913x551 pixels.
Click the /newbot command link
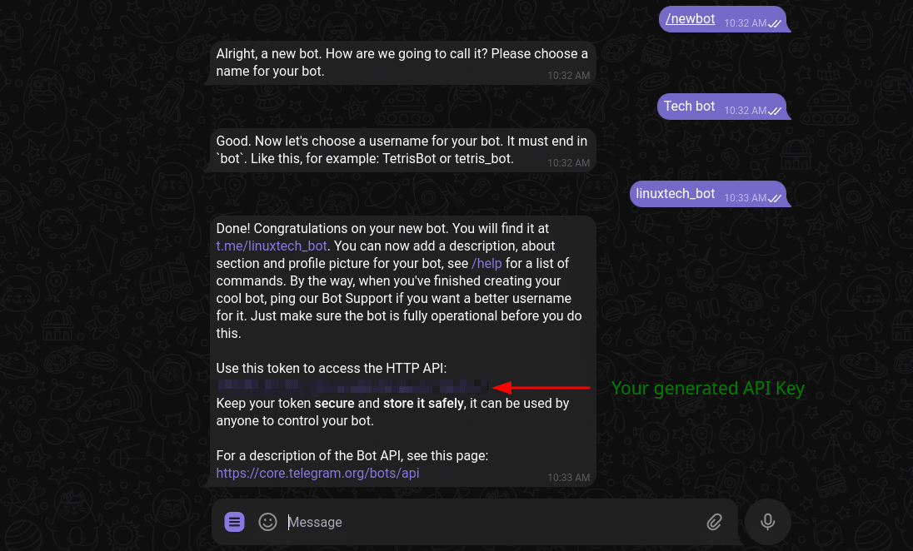click(x=690, y=18)
